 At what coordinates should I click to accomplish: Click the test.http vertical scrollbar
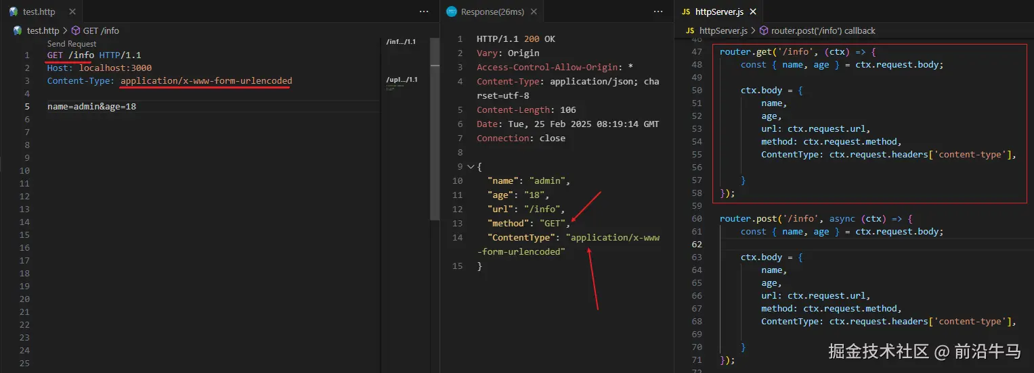(x=435, y=128)
